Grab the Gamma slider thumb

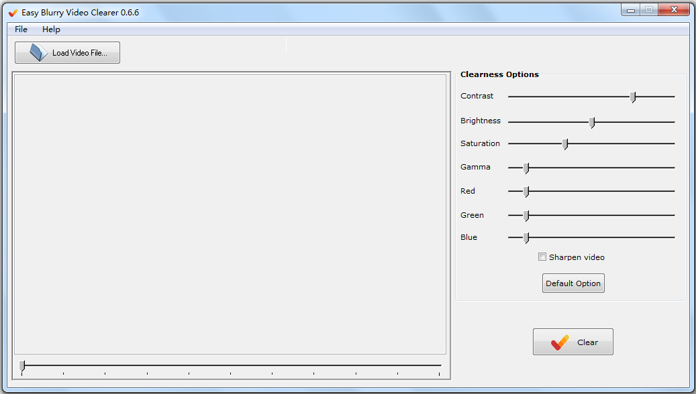[x=526, y=168]
